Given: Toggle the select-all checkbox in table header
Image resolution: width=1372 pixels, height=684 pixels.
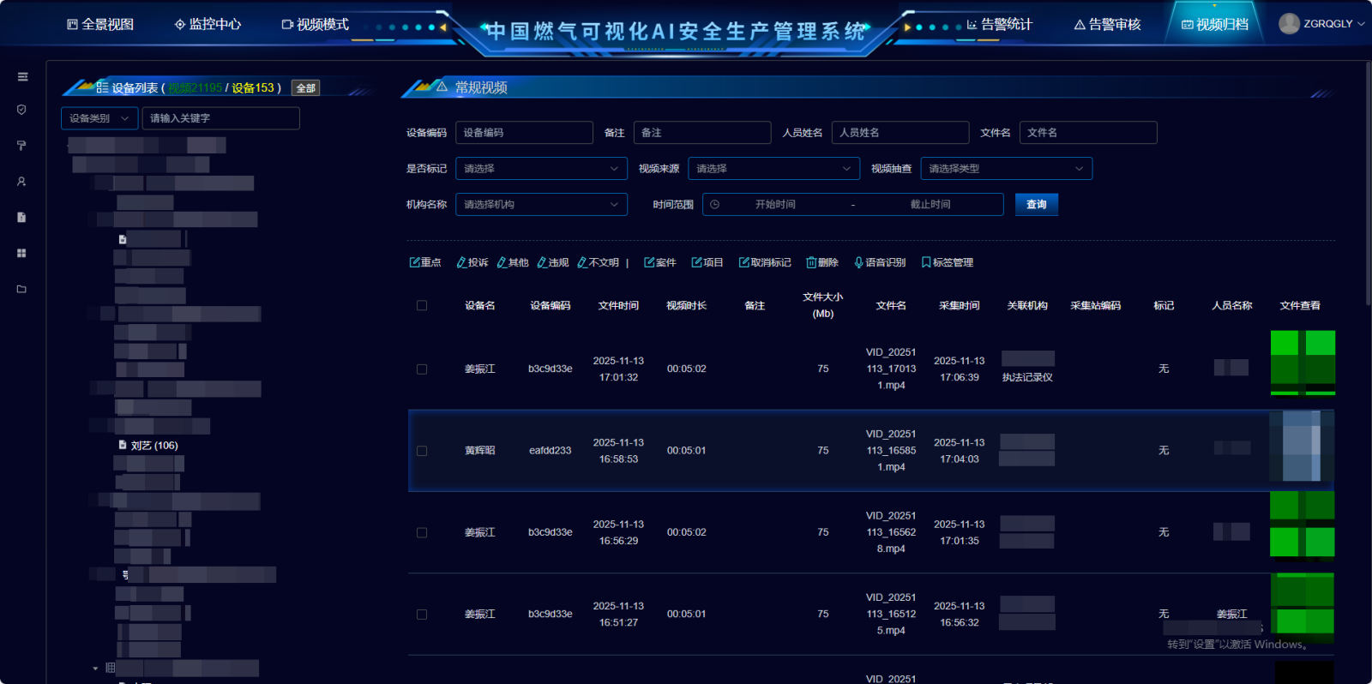Looking at the screenshot, I should (422, 306).
